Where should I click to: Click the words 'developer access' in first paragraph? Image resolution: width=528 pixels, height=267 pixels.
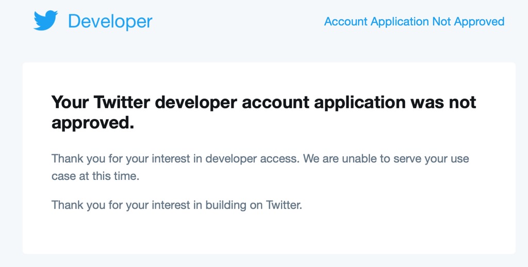click(252, 159)
